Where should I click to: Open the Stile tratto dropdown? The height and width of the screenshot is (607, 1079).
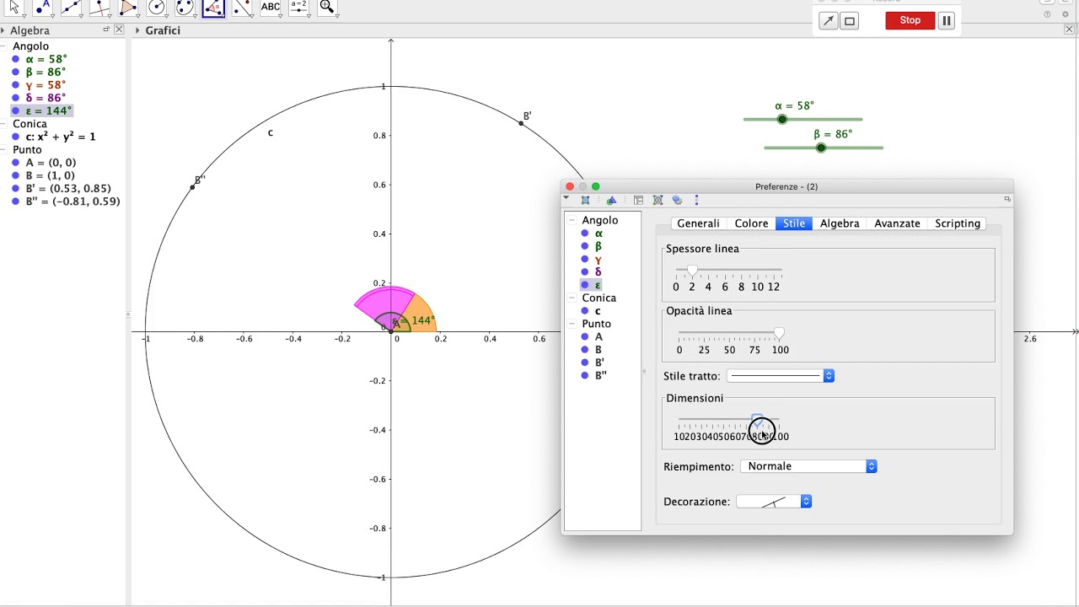(x=781, y=376)
